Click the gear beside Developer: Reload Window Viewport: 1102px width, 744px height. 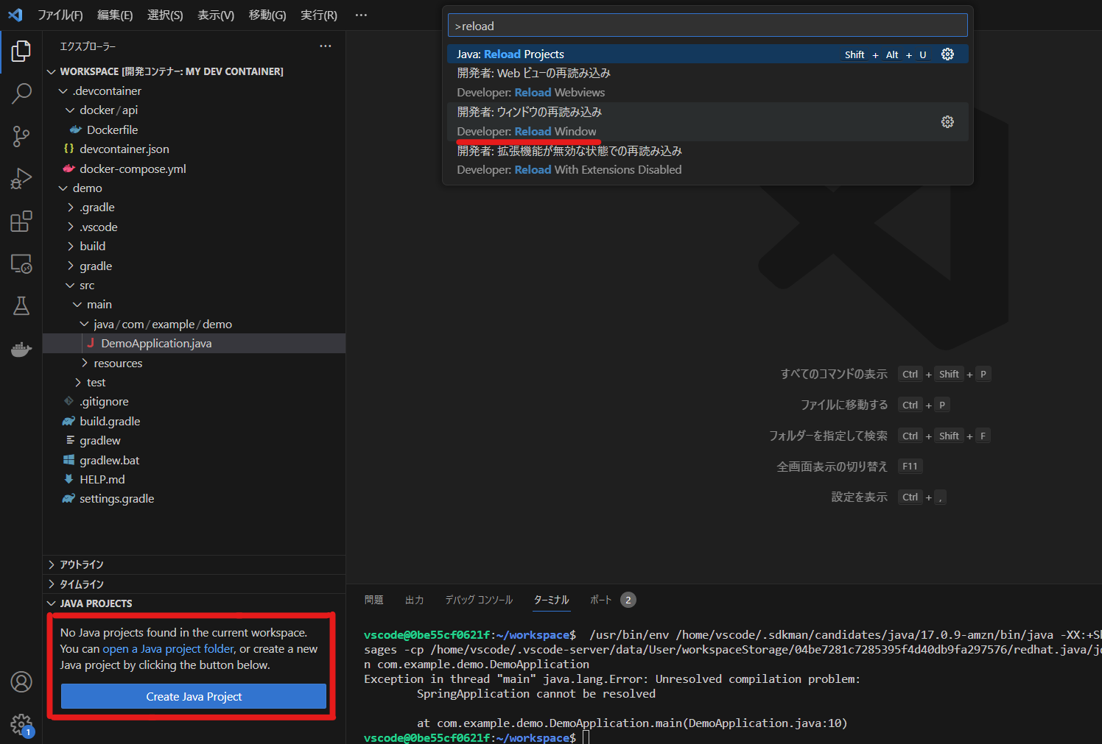click(x=947, y=121)
